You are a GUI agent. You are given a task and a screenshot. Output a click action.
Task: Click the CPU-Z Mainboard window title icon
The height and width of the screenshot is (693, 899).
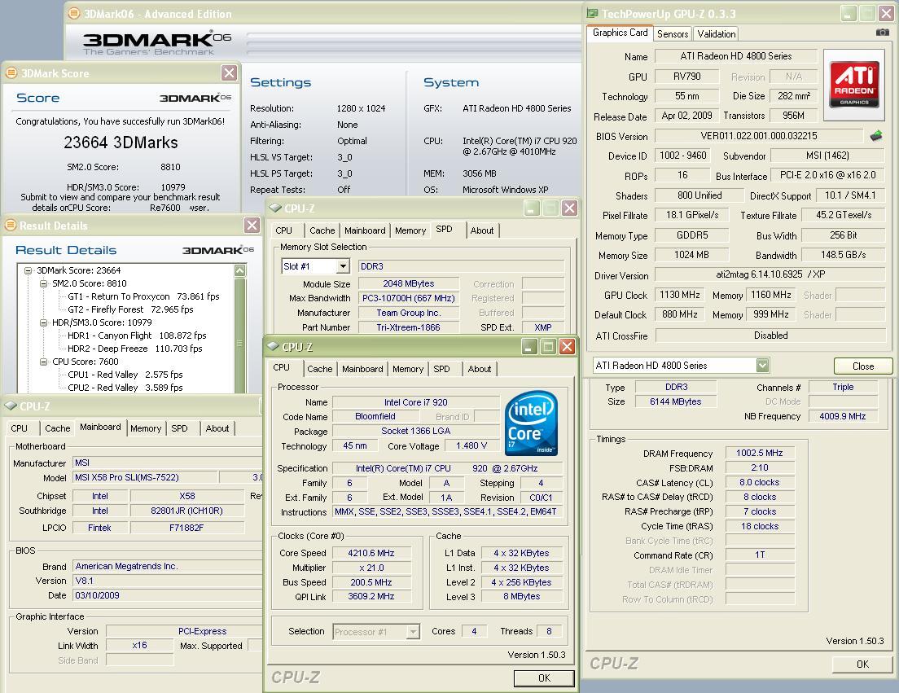coord(11,406)
